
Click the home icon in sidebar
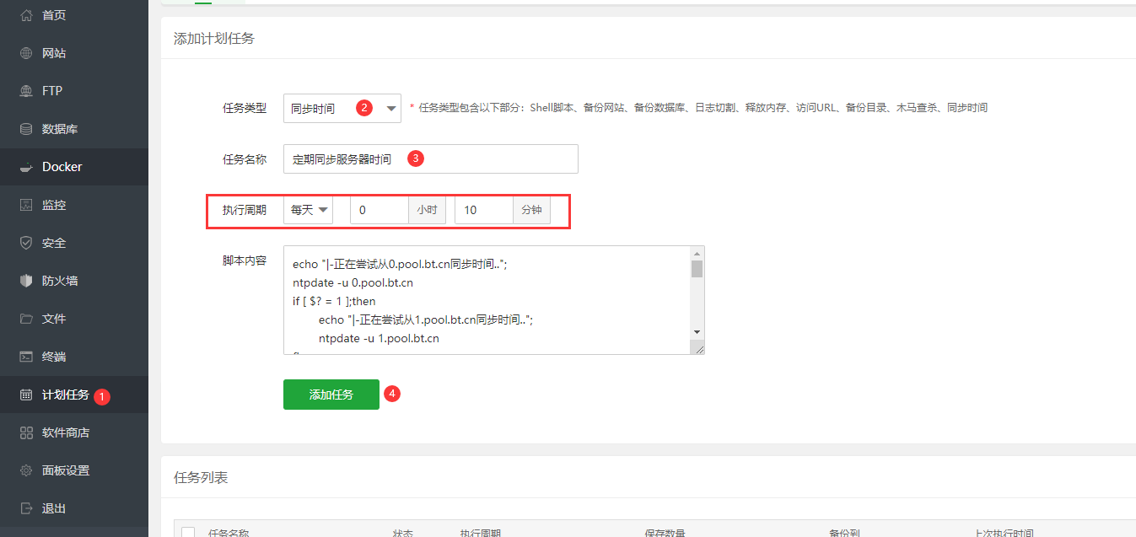pos(26,15)
